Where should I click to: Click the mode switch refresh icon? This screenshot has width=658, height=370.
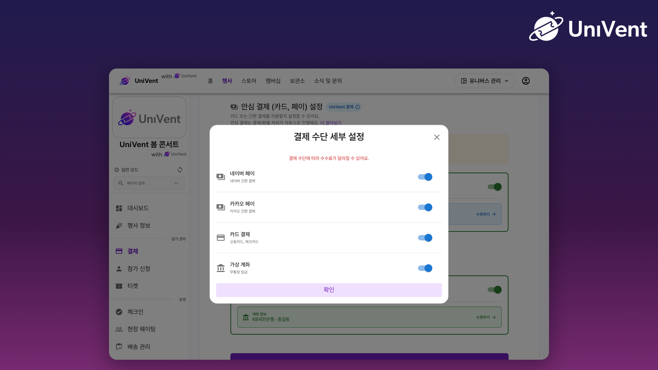tap(180, 170)
